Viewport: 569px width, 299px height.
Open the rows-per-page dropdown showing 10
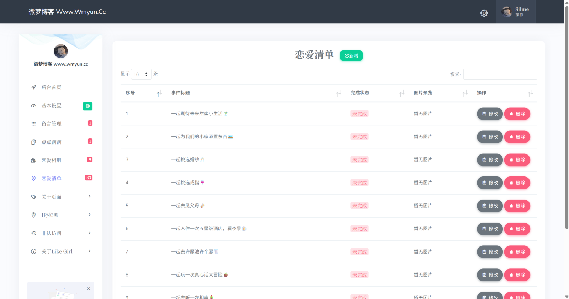click(x=141, y=74)
